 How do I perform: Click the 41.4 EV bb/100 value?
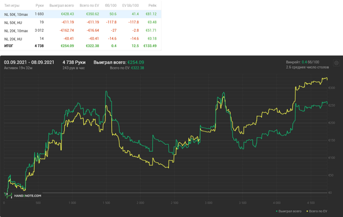coord(135,14)
